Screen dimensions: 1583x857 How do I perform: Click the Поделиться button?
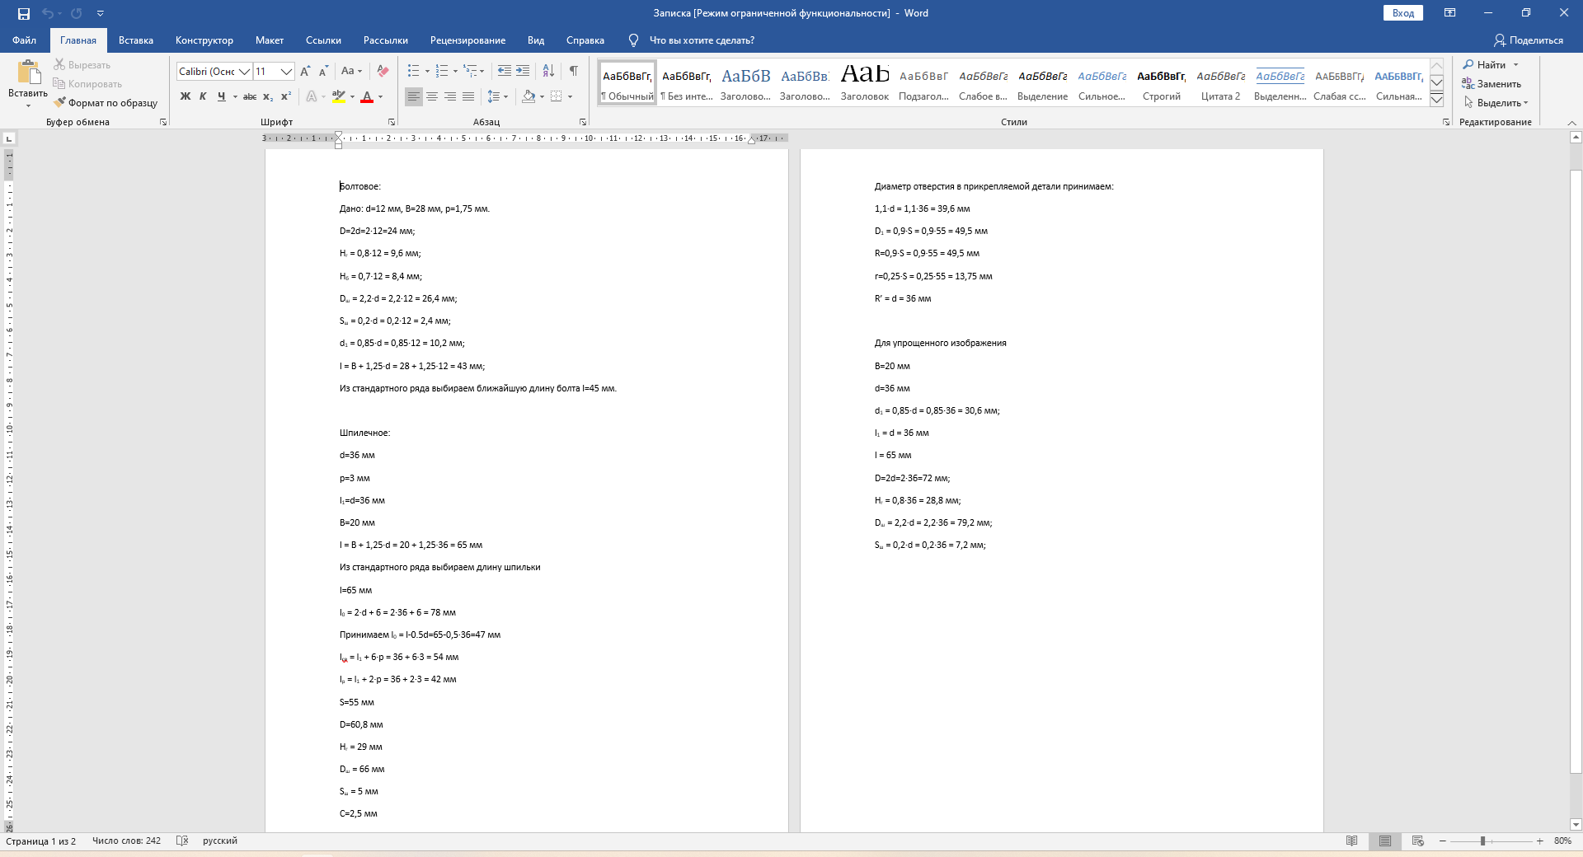(x=1529, y=40)
